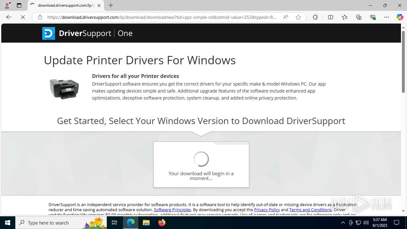
Task: Click the address bar URL
Action: [x=162, y=17]
